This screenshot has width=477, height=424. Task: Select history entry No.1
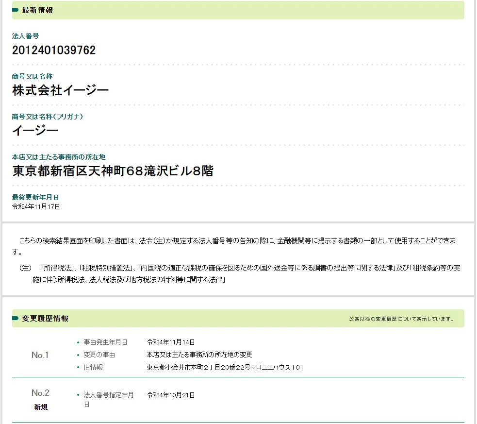click(40, 355)
